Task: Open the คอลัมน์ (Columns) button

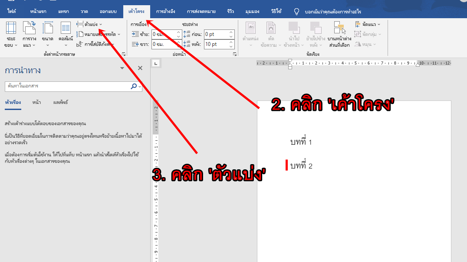Action: (66, 35)
